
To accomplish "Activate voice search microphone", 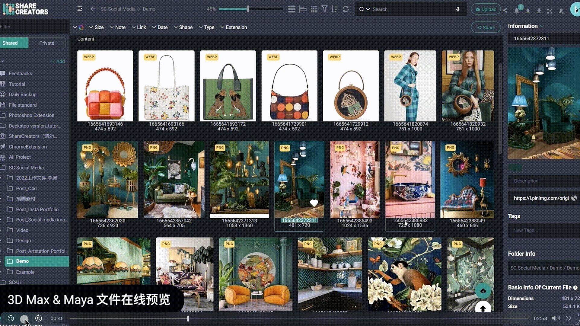I will (x=458, y=9).
